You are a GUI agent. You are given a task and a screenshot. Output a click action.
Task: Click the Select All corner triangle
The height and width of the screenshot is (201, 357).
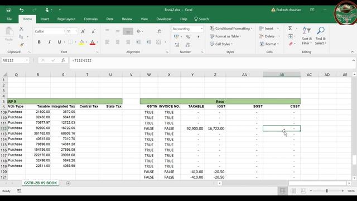click(x=4, y=74)
